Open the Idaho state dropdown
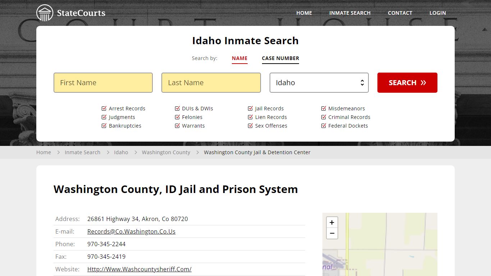Viewport: 491px width, 276px height. 319,83
